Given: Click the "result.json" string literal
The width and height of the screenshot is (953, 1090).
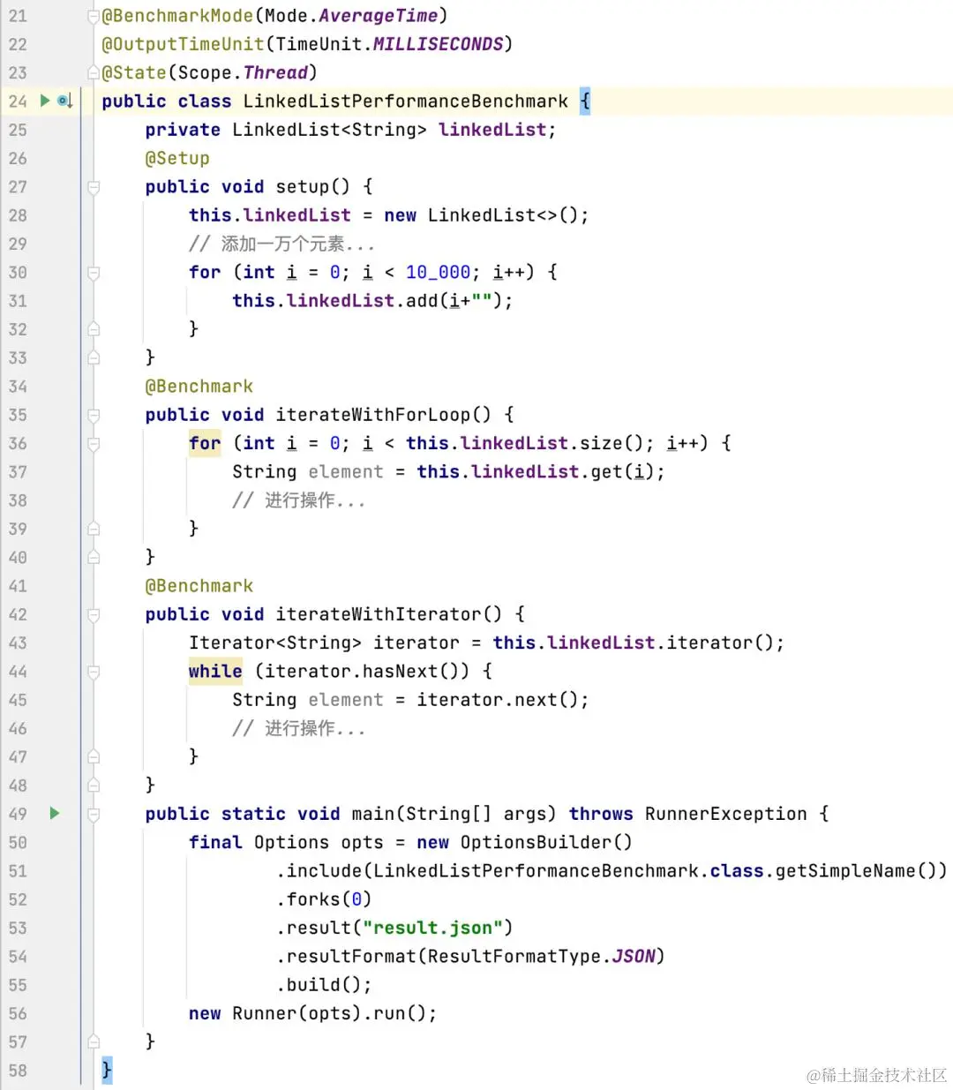Looking at the screenshot, I should point(432,928).
